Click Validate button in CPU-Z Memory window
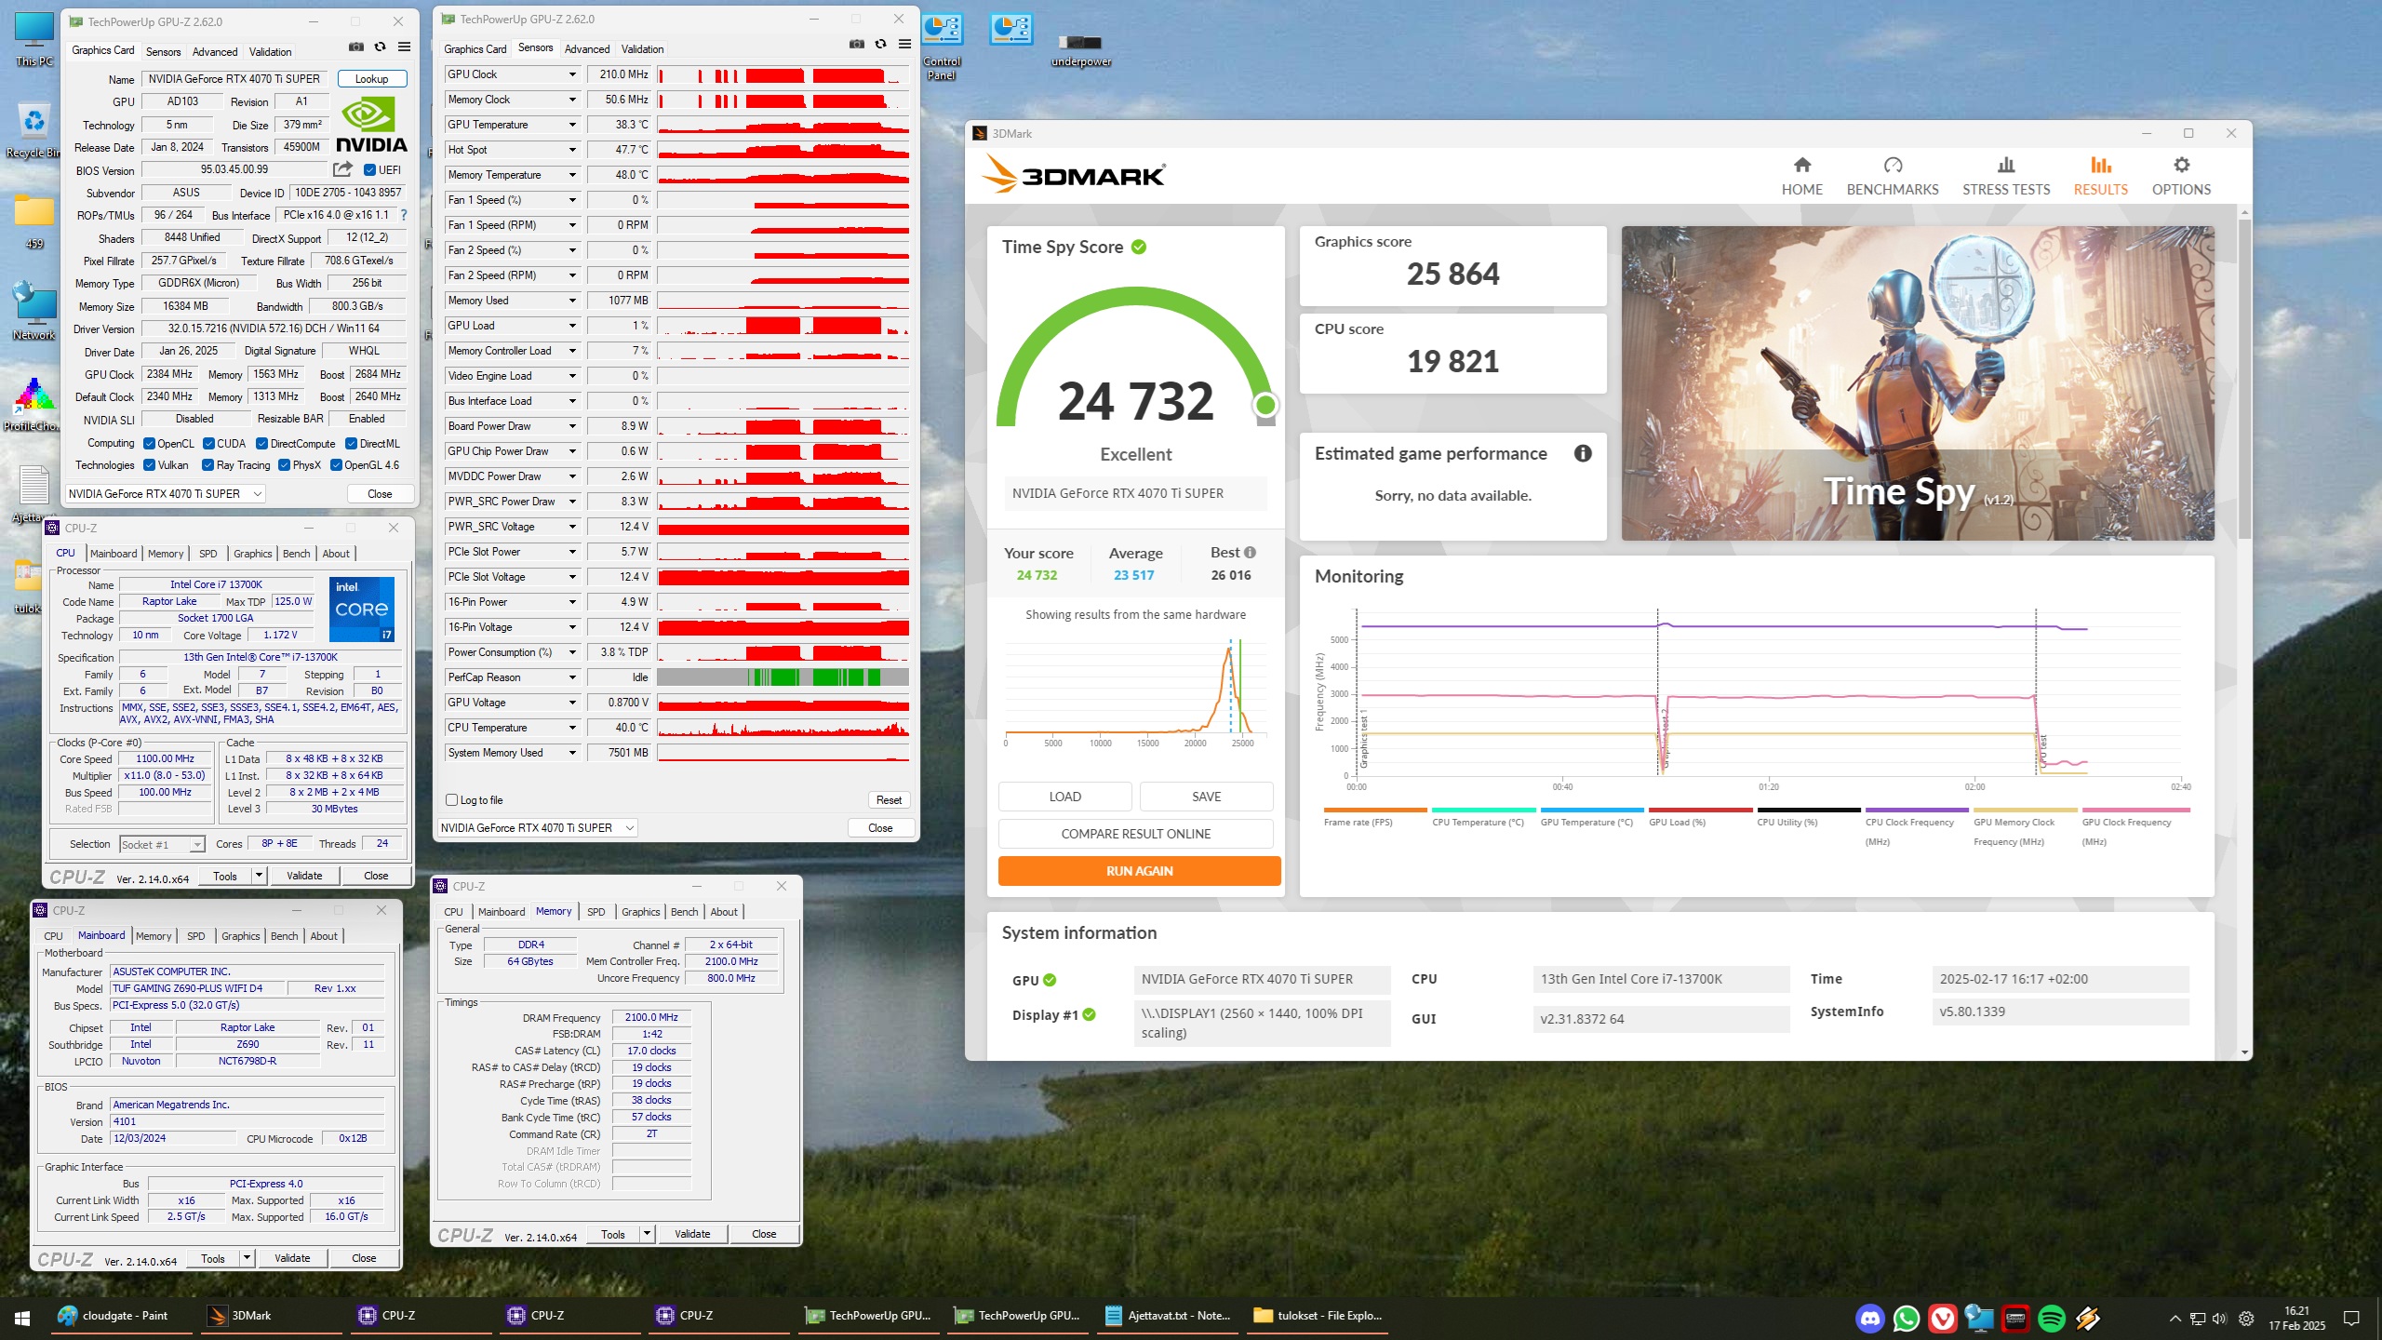The height and width of the screenshot is (1340, 2382). point(692,1234)
